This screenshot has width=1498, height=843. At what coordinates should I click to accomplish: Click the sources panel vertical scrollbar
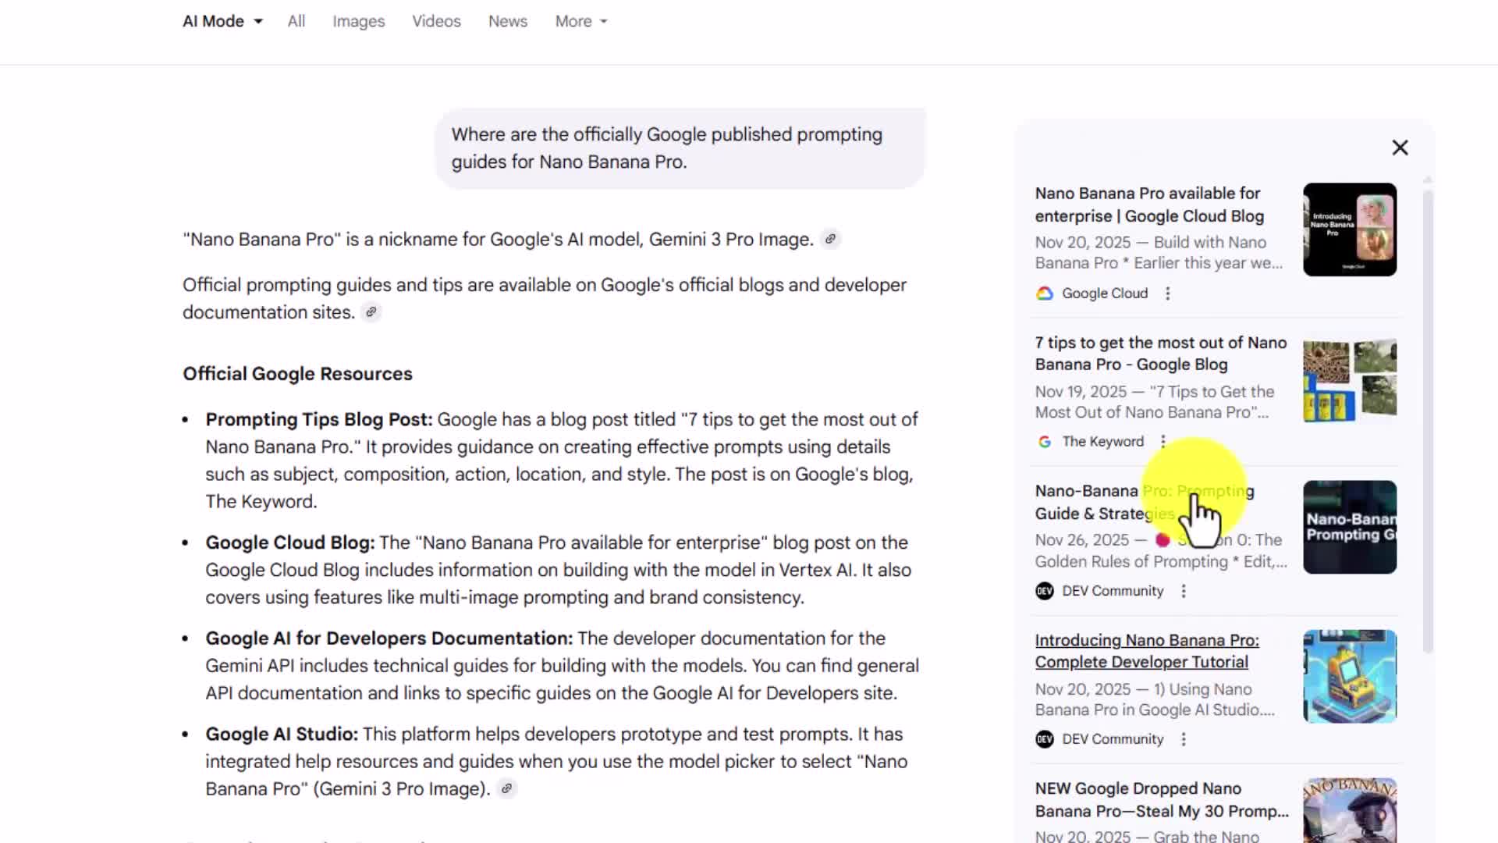point(1428,421)
